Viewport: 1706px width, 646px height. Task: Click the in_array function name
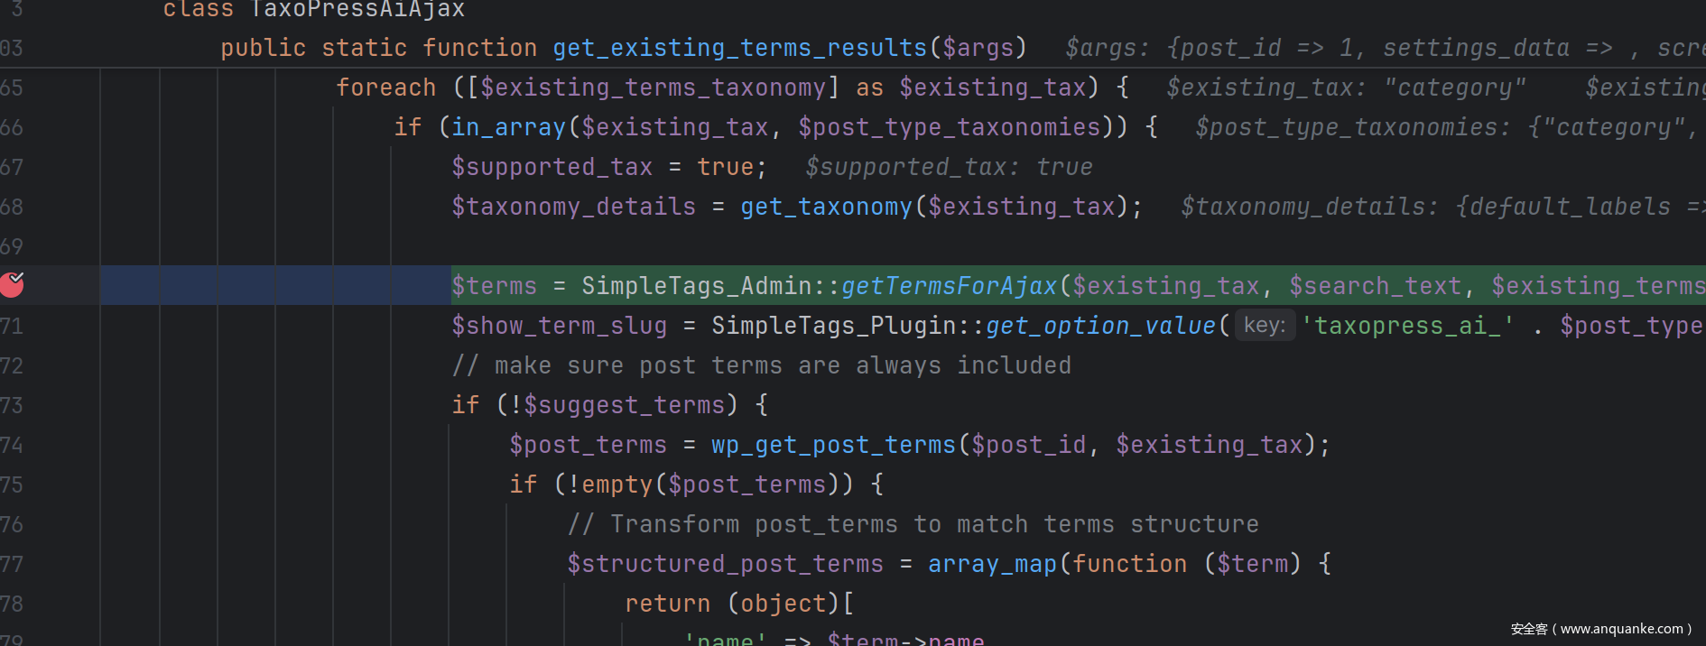coord(508,127)
